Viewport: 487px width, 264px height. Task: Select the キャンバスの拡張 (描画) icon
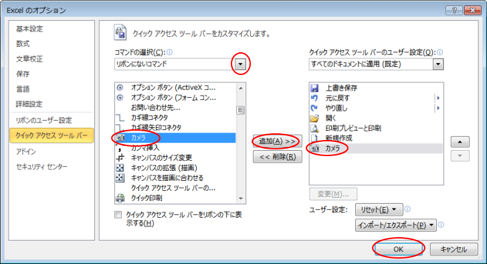[120, 168]
